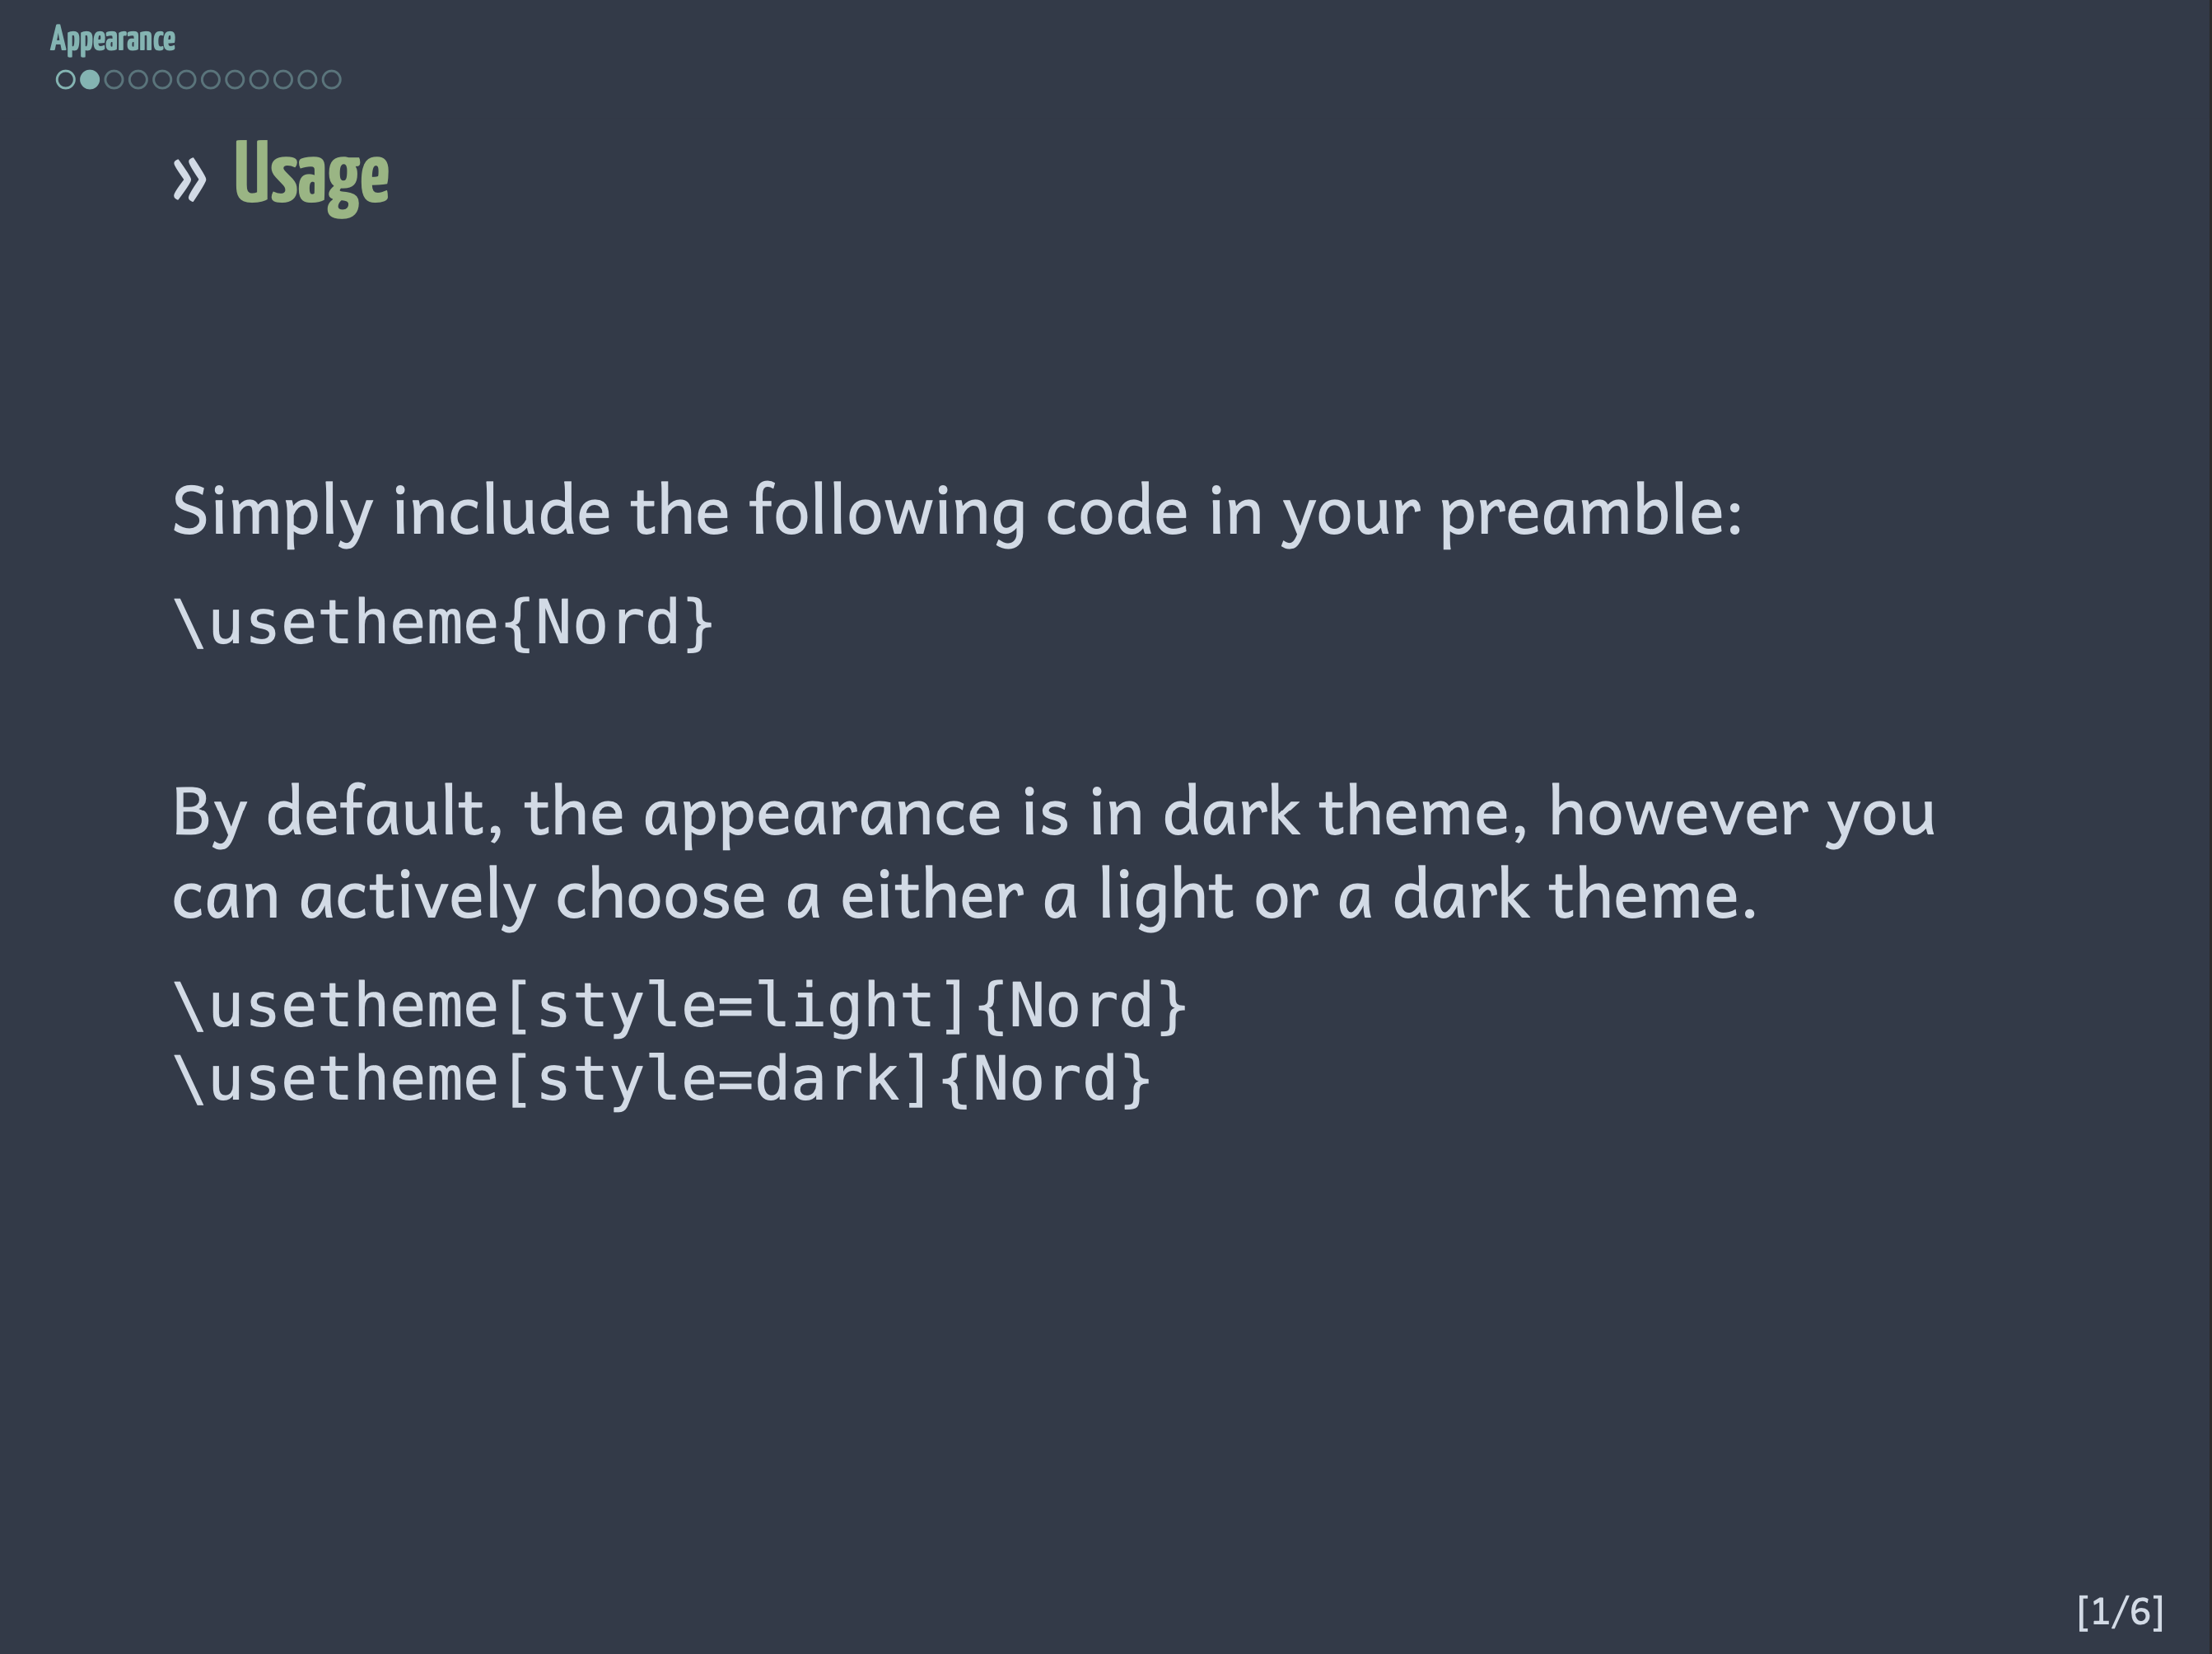Click the \usetheme{Nord} code line
Viewport: 2212px width, 1654px height.
coord(443,623)
